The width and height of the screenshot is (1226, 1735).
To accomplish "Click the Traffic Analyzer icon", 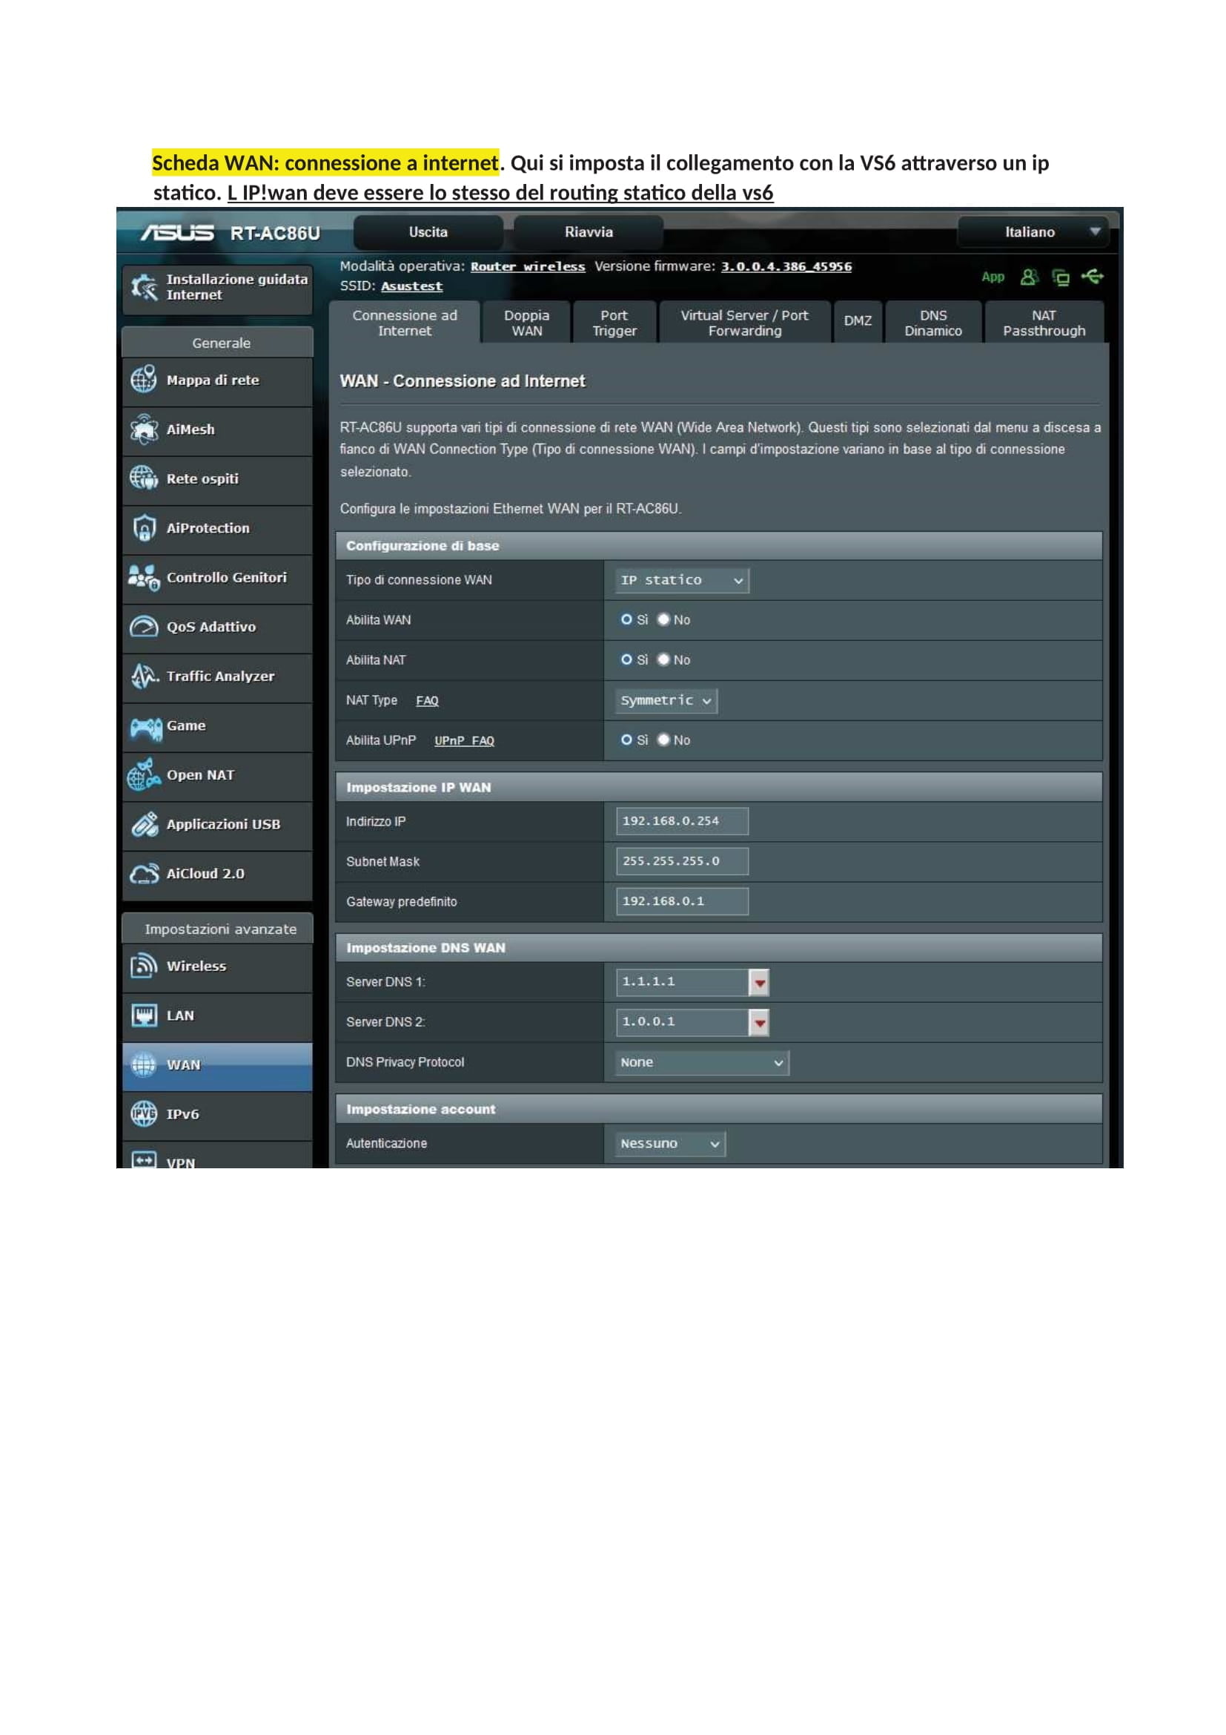I will tap(144, 676).
